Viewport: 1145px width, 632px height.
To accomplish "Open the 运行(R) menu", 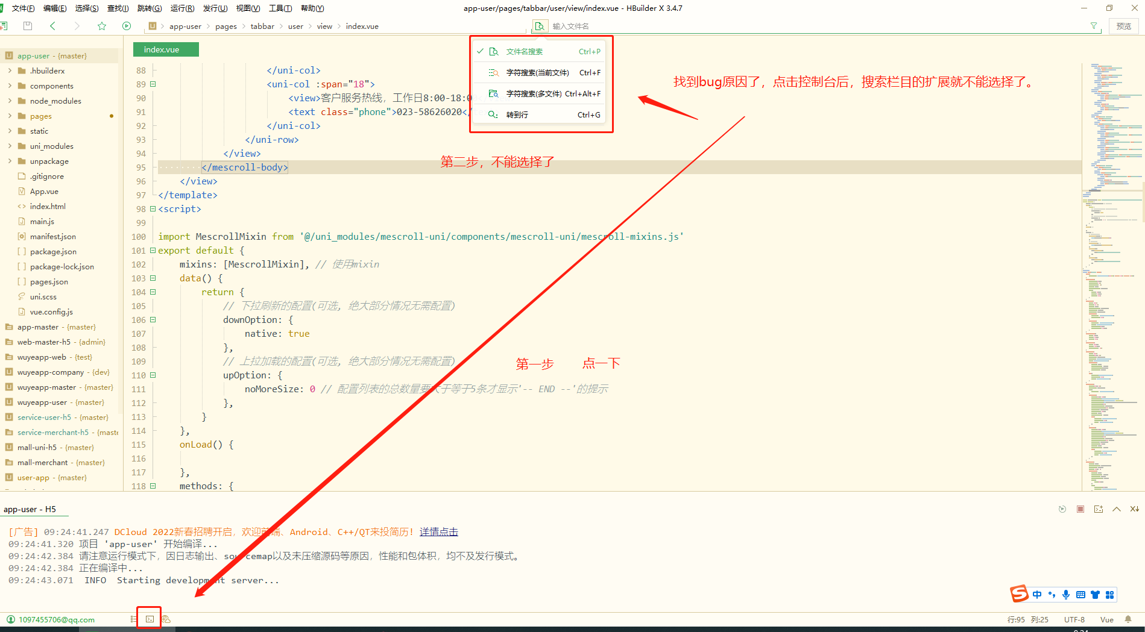I will coord(182,8).
